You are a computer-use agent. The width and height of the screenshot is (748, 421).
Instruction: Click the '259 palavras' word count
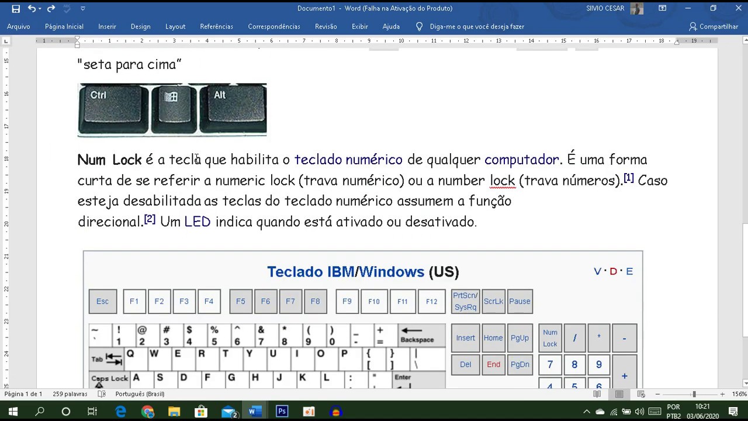tap(70, 394)
